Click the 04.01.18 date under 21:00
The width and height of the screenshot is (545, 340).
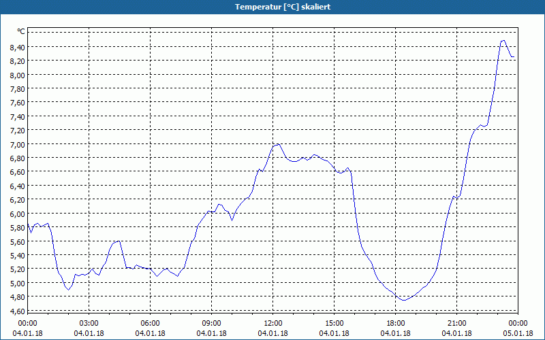[x=456, y=333]
